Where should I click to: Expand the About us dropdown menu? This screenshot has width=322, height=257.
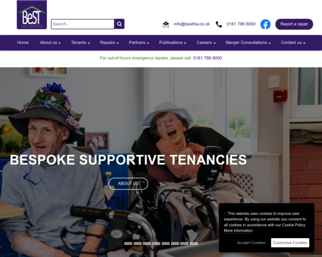[x=50, y=43]
